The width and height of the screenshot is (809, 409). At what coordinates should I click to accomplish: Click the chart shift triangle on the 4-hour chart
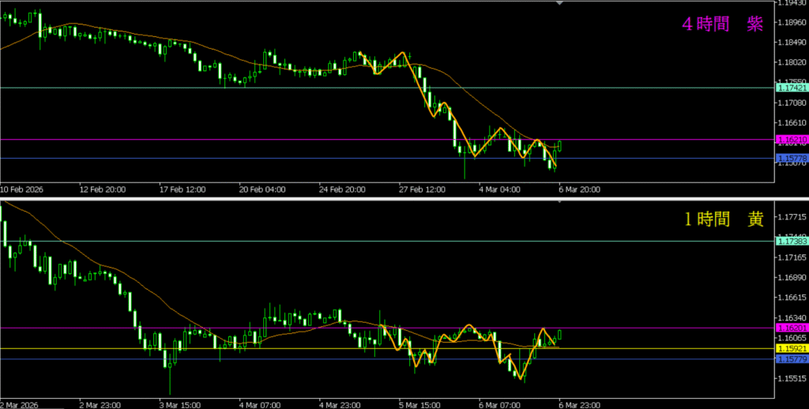[560, 4]
